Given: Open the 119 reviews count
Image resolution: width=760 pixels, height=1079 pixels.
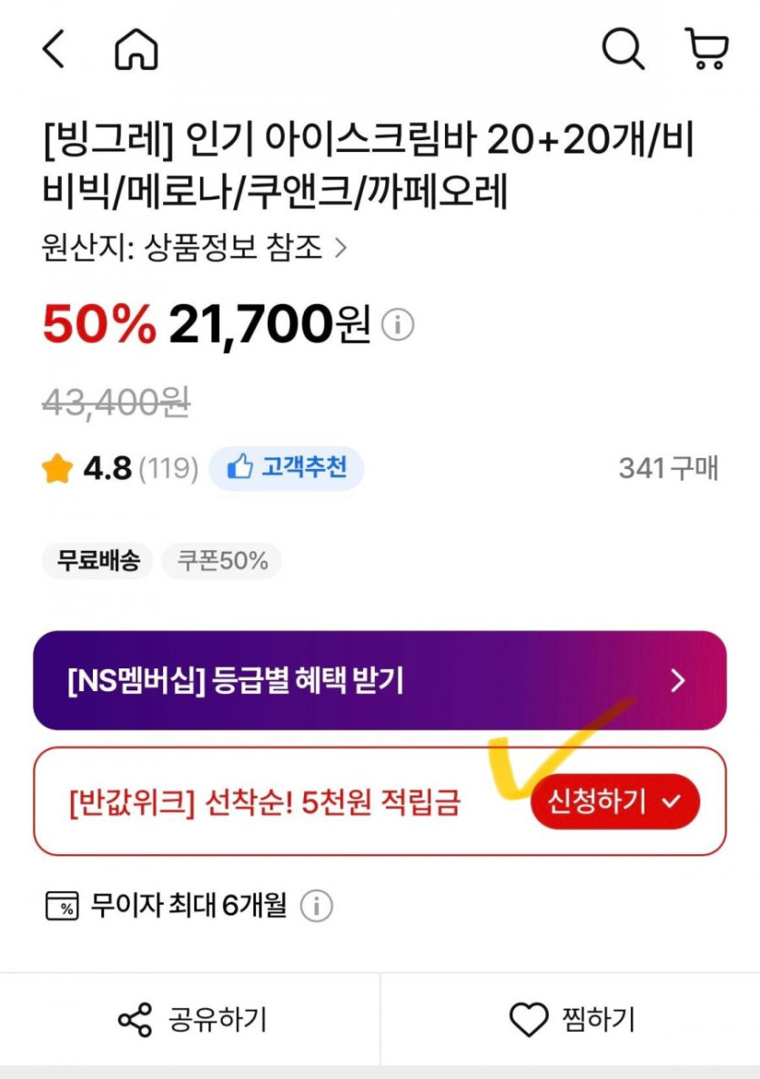Looking at the screenshot, I should (168, 469).
